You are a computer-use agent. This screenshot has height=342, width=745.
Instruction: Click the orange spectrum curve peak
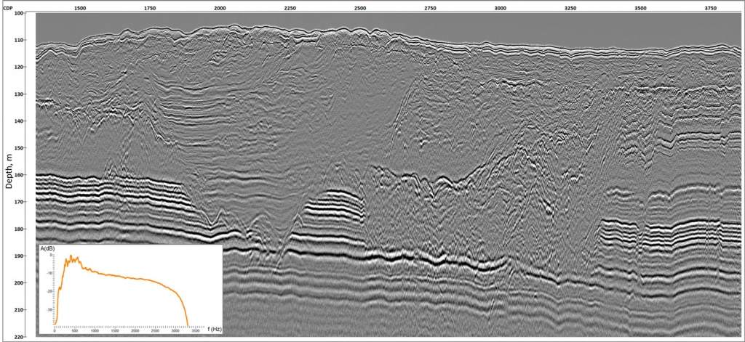pos(71,256)
